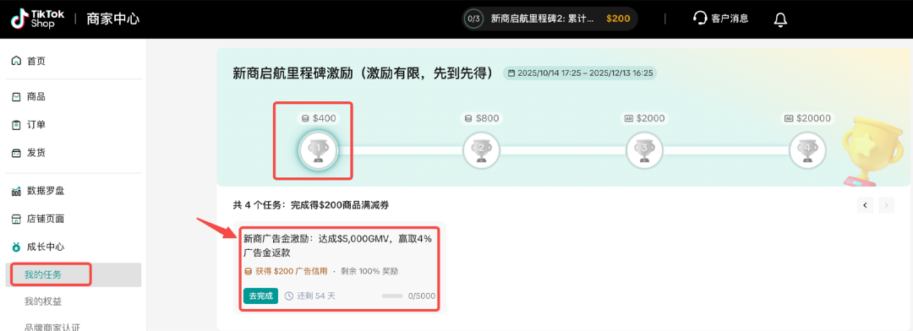This screenshot has width=913, height=331.
Task: Click the shipping icon beside 发货
Action: click(x=16, y=153)
